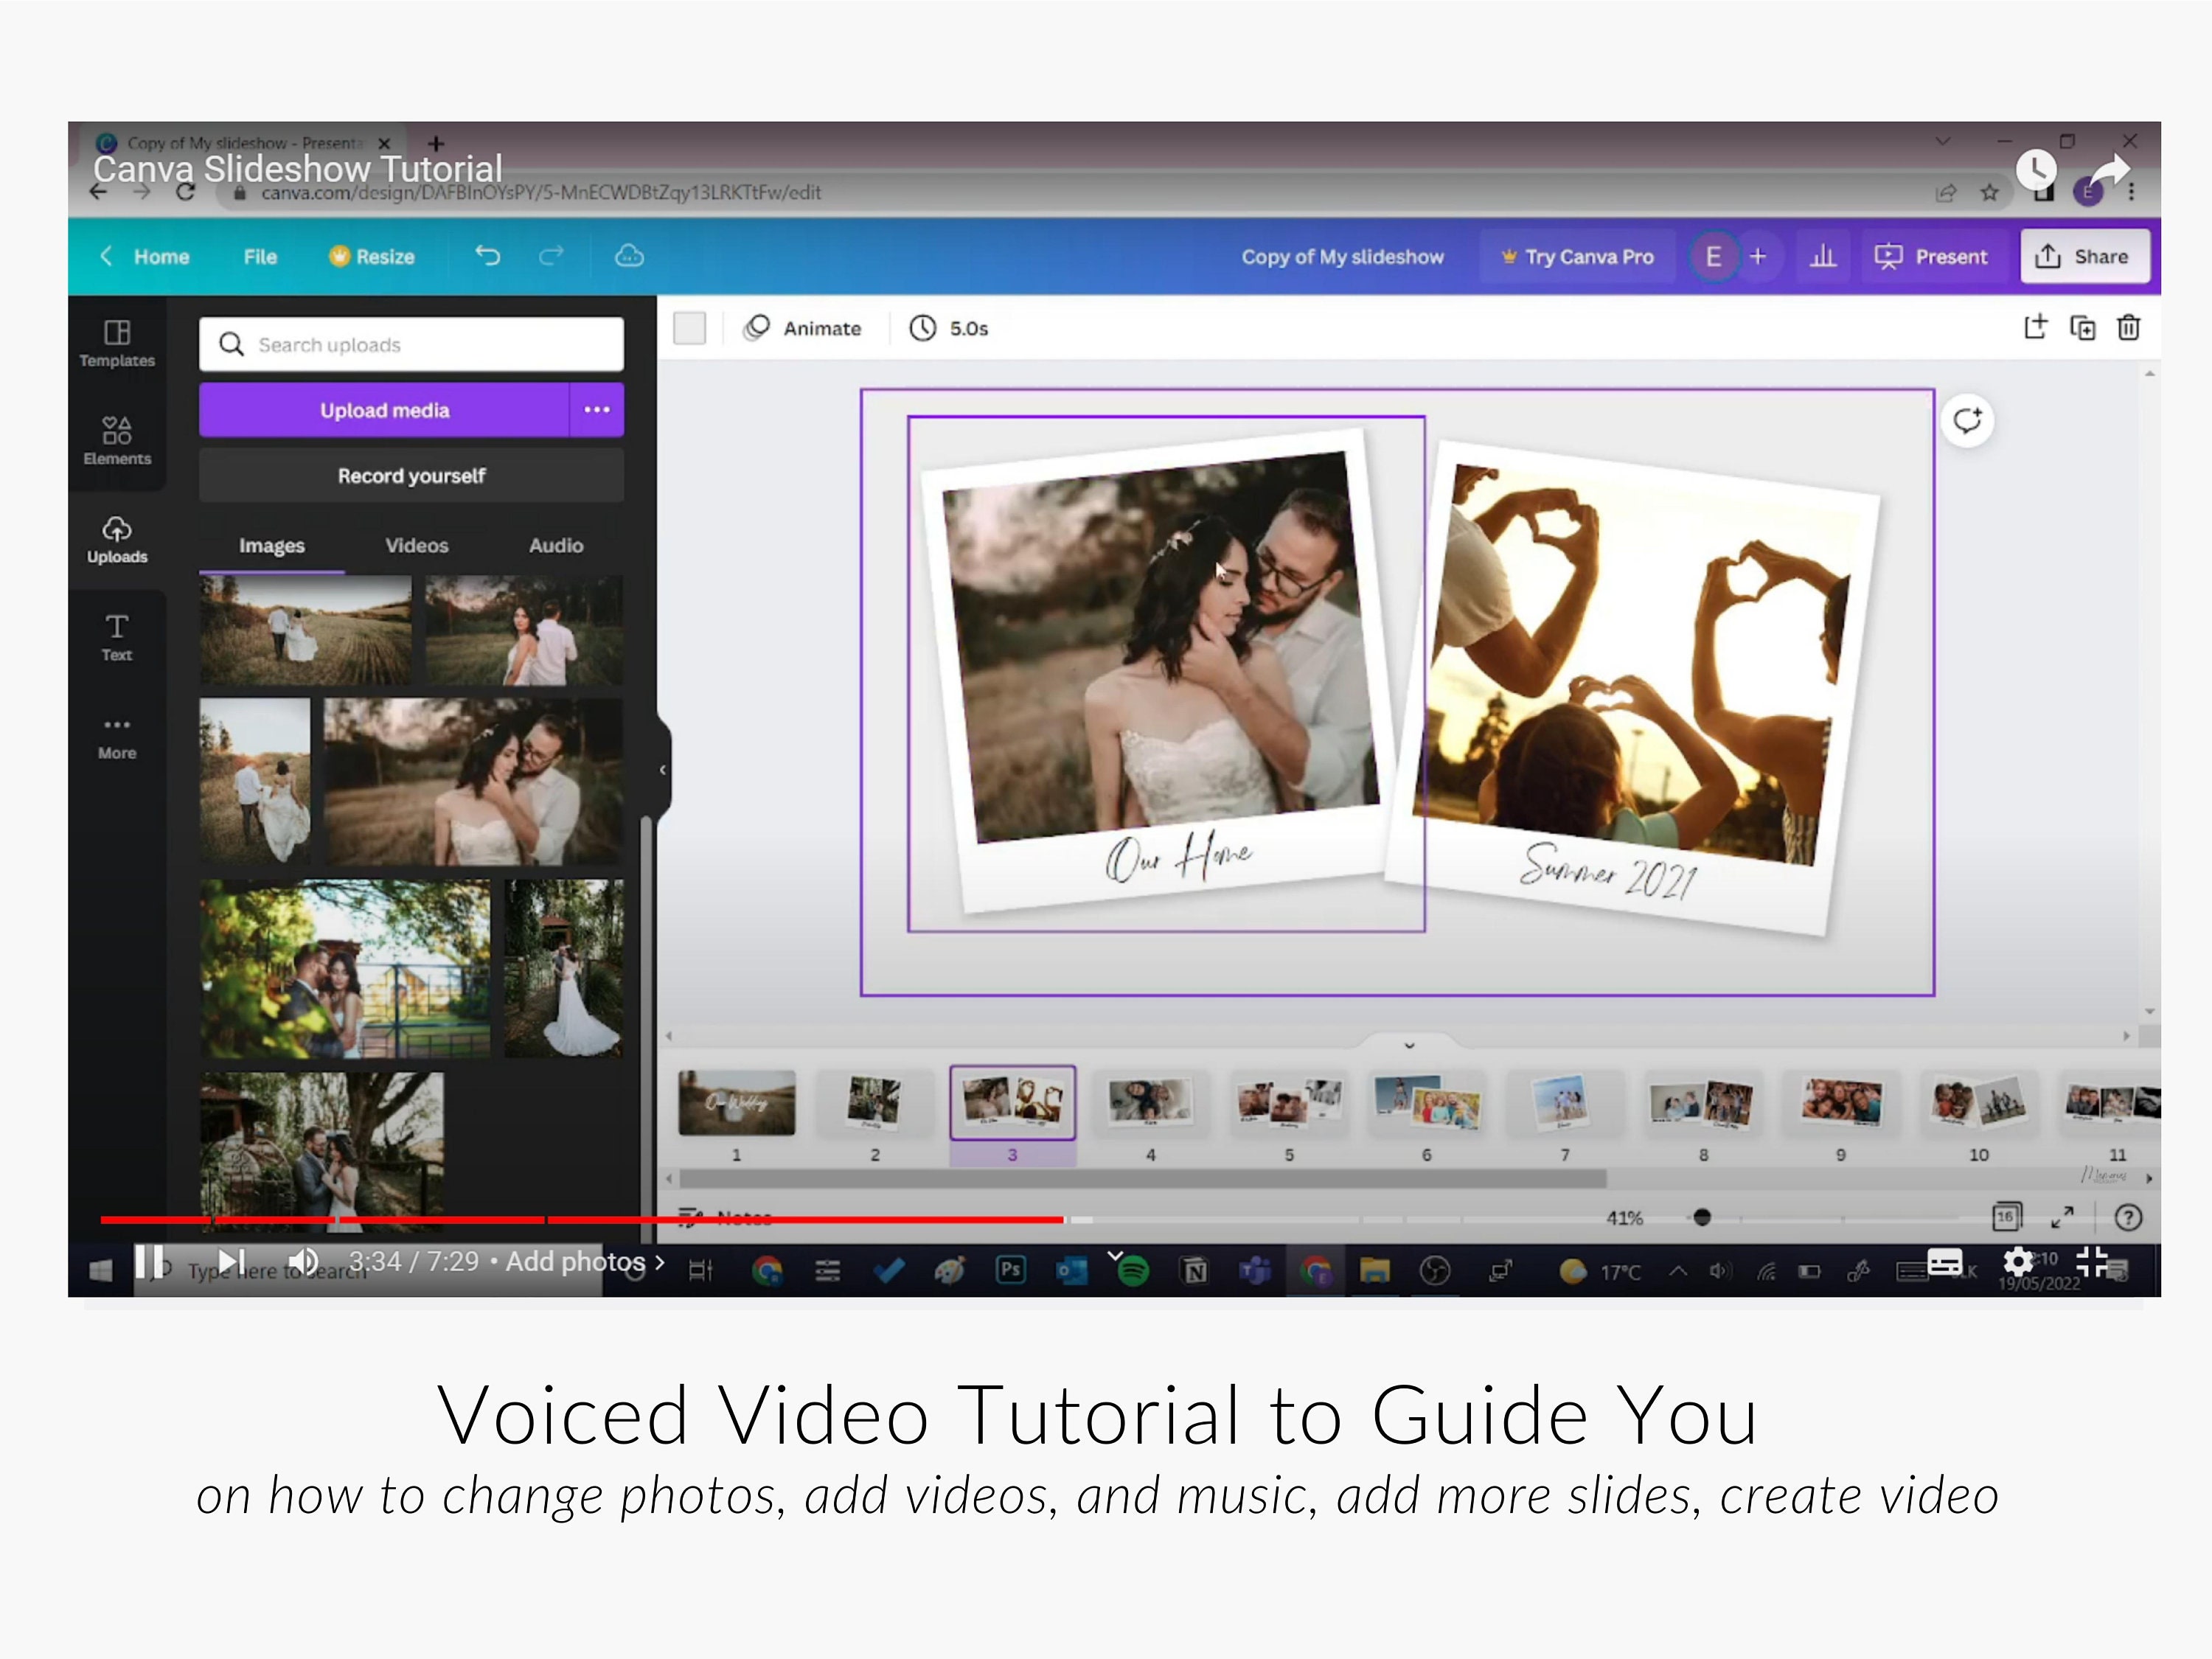The image size is (2212, 1659).
Task: Click the Animate button
Action: tap(802, 328)
